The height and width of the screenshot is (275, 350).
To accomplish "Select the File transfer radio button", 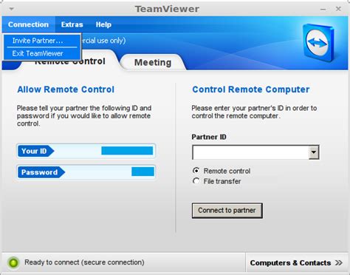I will 196,181.
